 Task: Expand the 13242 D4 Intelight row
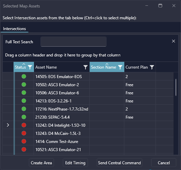coord(8,125)
